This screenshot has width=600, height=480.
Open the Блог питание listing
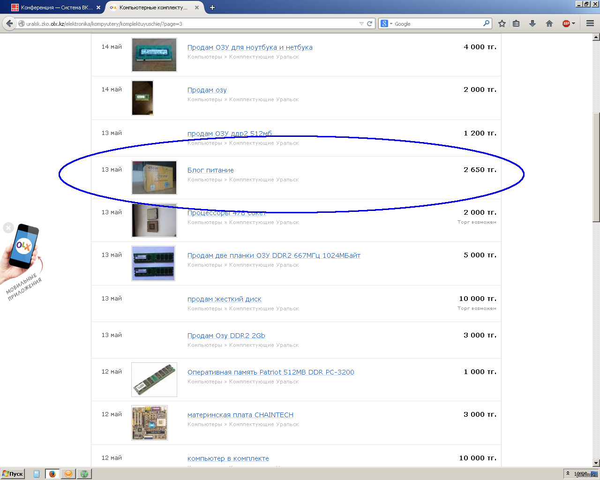(x=210, y=170)
